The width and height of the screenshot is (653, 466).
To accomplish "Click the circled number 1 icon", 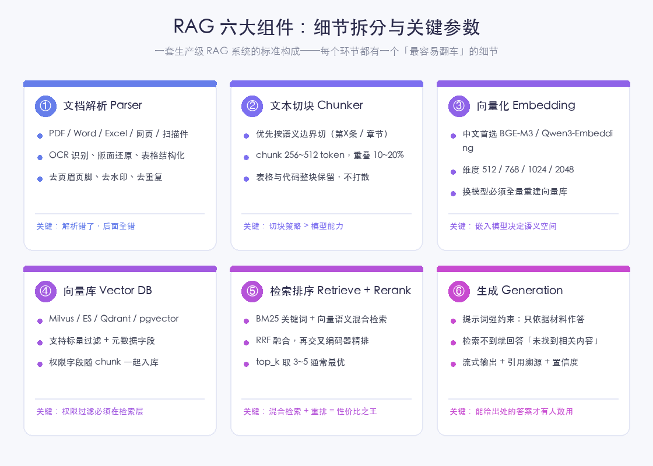I will point(45,106).
